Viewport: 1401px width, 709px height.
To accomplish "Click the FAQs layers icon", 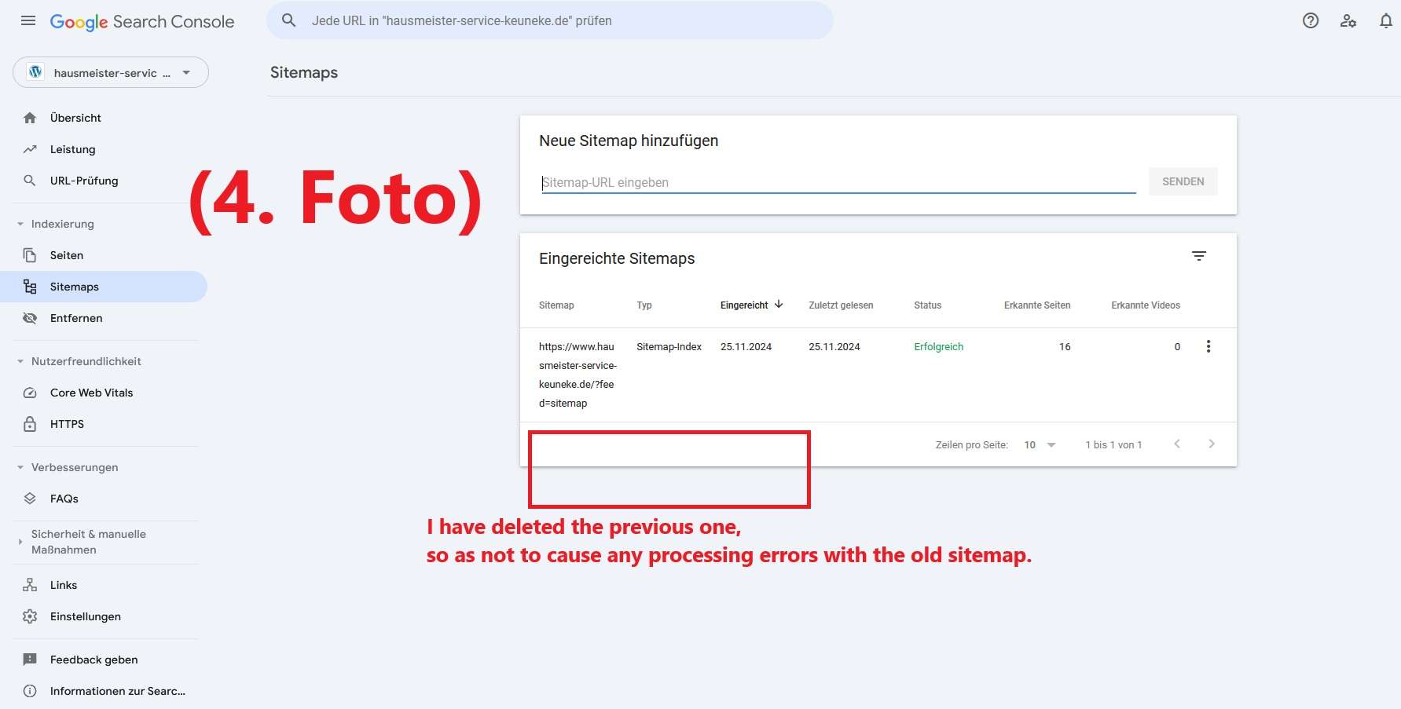I will point(30,499).
